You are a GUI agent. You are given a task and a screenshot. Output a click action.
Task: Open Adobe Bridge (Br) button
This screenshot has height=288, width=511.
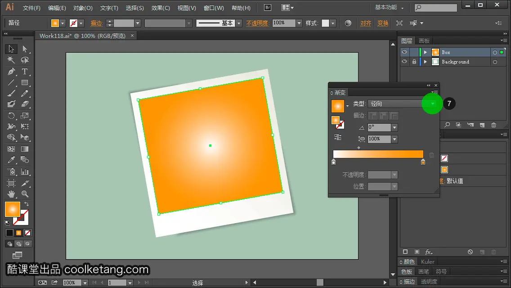point(268,8)
